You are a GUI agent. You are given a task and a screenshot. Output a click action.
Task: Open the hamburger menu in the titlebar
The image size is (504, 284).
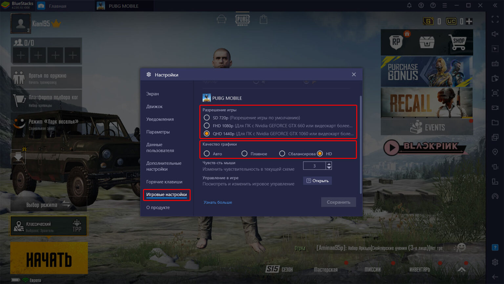click(x=445, y=5)
